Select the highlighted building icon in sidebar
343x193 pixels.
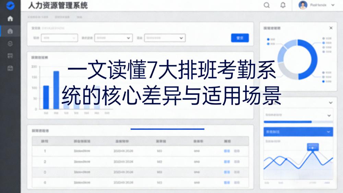tap(10, 31)
